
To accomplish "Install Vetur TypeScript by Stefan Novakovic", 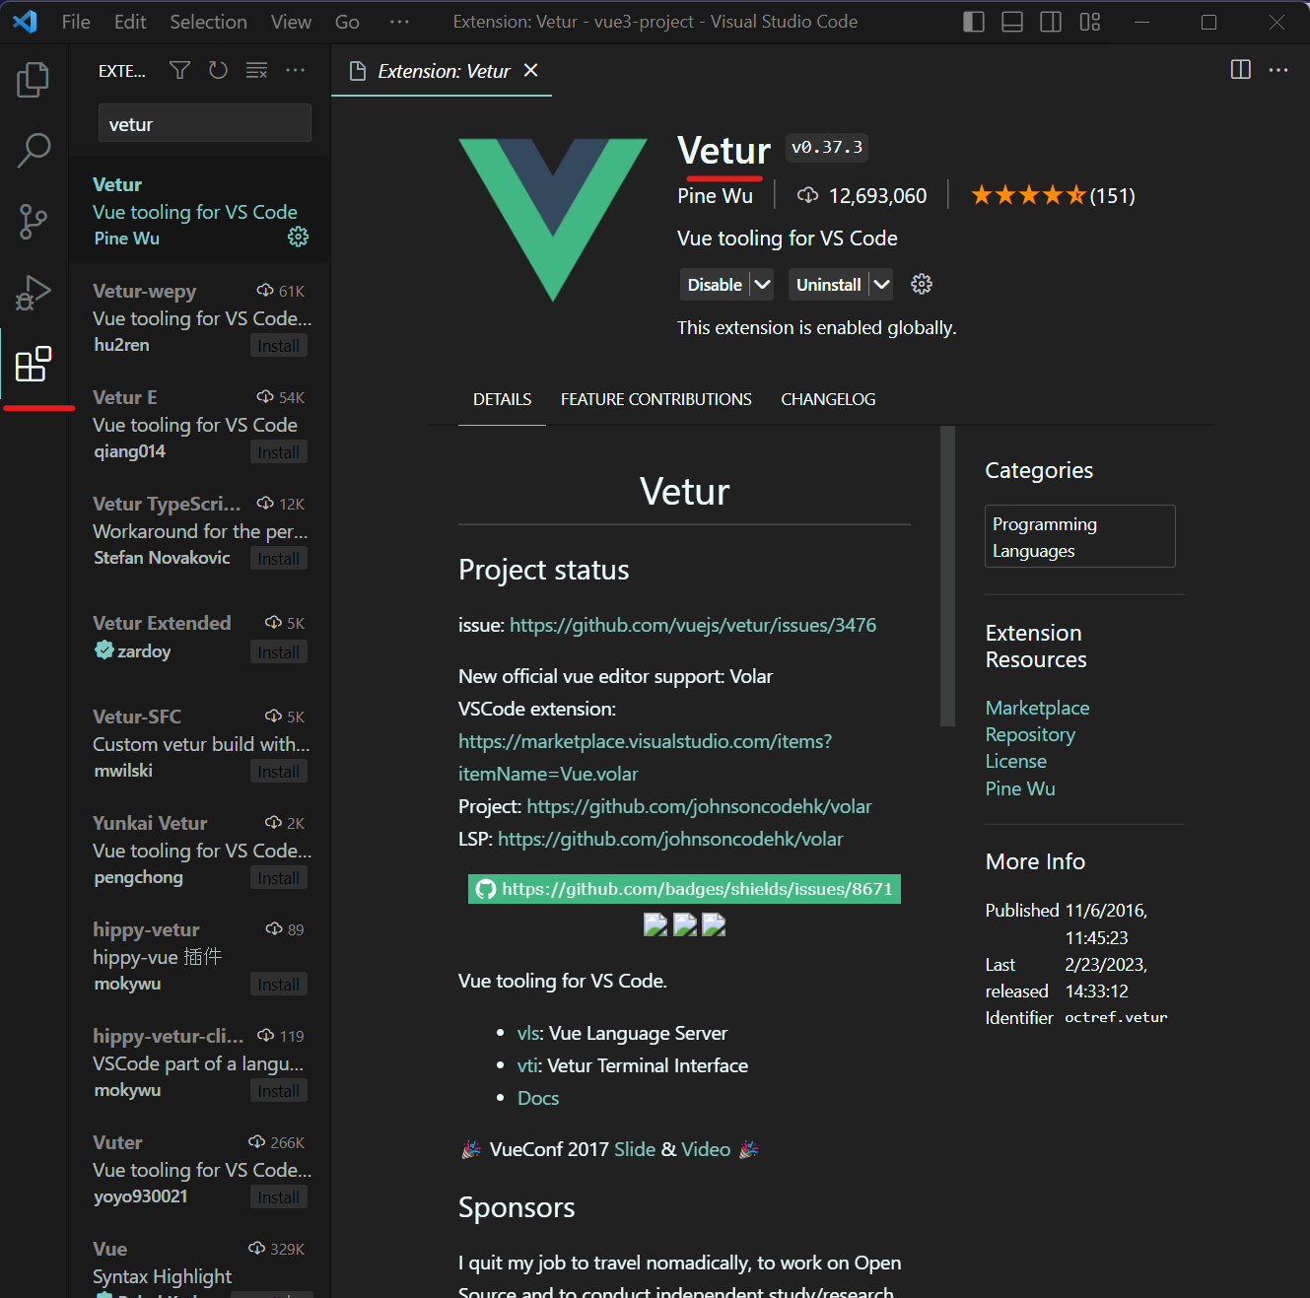I will [279, 559].
